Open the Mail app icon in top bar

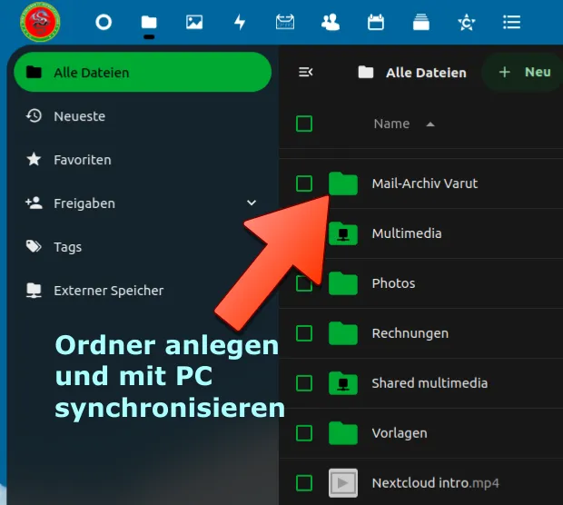pos(285,23)
